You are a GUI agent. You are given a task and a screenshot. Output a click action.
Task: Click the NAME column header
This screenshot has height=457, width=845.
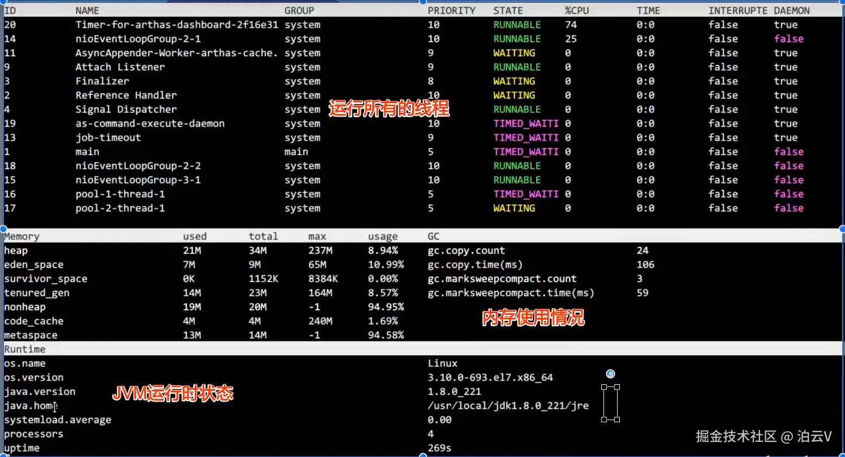[87, 10]
